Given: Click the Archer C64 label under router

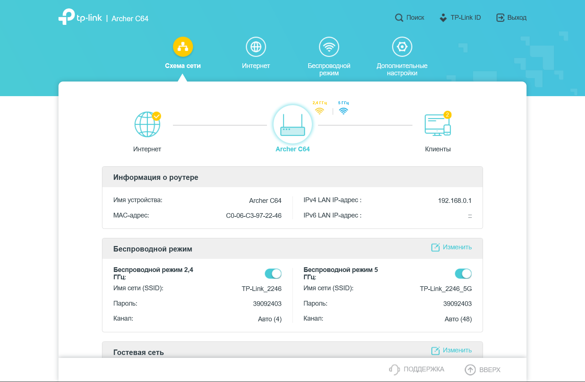Looking at the screenshot, I should [x=292, y=149].
